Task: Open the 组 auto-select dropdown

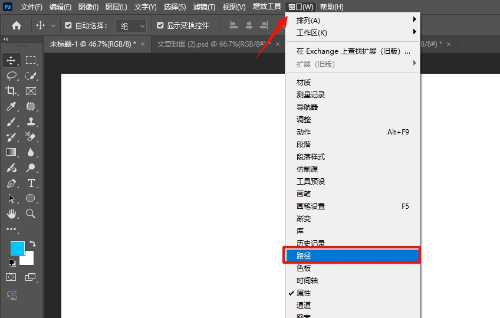Action: coord(131,26)
